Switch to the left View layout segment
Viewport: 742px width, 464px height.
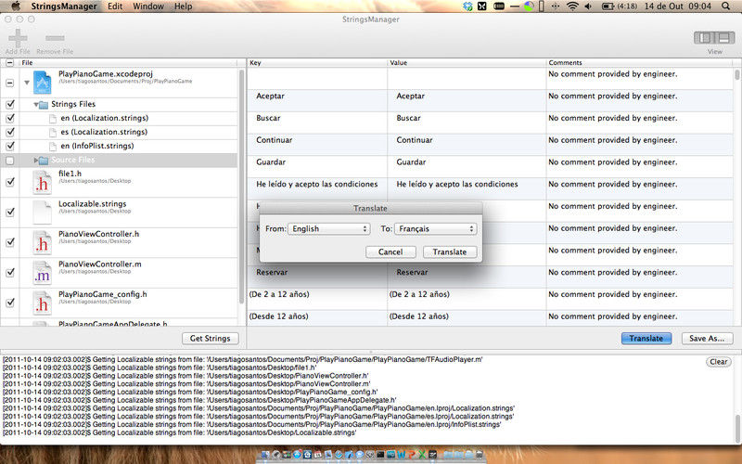pos(705,37)
